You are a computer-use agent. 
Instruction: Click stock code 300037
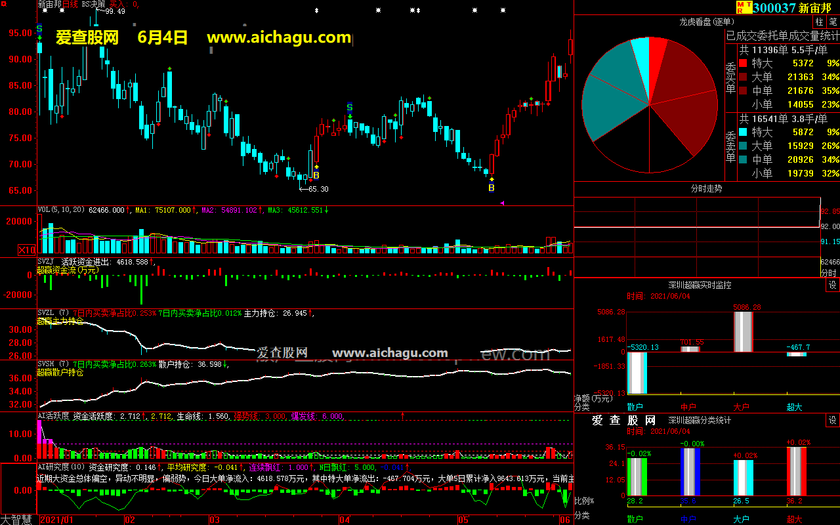774,8
